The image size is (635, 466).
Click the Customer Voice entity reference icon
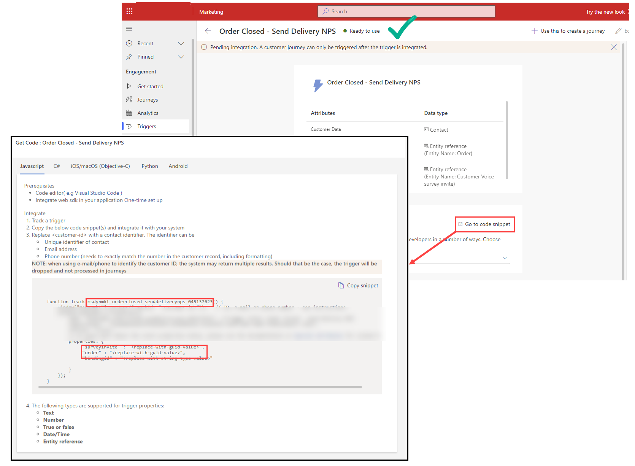(426, 169)
